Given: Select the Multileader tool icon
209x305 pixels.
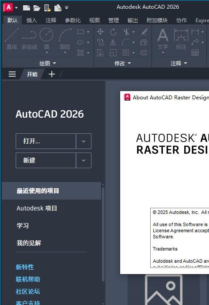Looking at the screenshot, I should (195, 42).
